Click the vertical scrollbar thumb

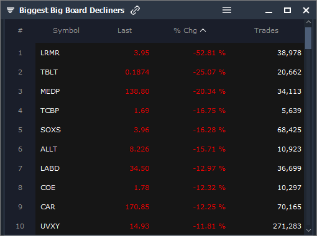(308, 39)
